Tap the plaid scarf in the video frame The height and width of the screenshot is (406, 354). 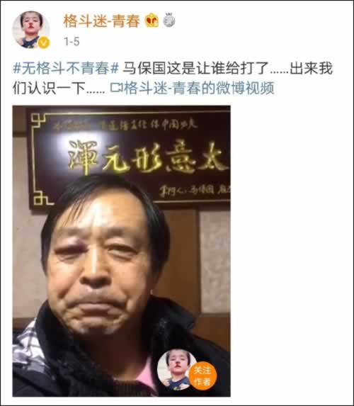coord(26,344)
